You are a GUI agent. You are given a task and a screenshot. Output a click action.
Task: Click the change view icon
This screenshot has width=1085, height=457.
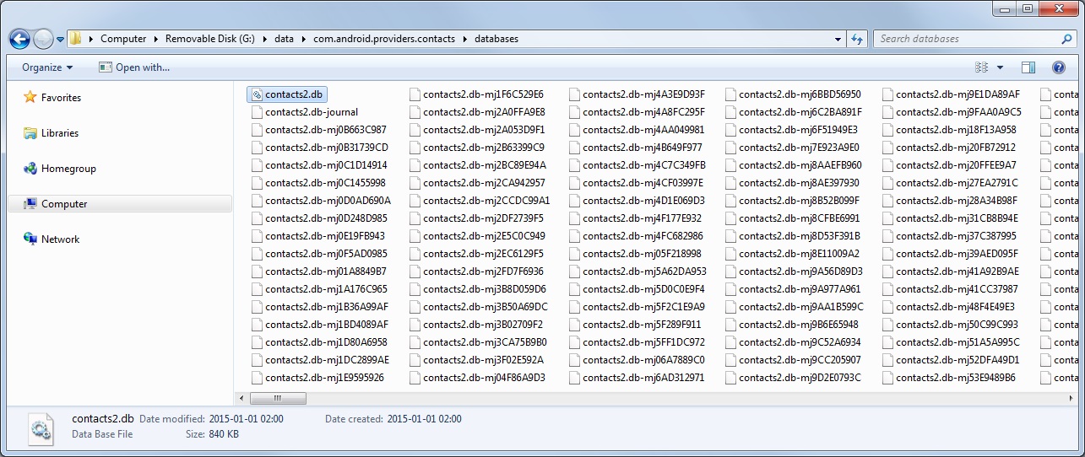981,67
